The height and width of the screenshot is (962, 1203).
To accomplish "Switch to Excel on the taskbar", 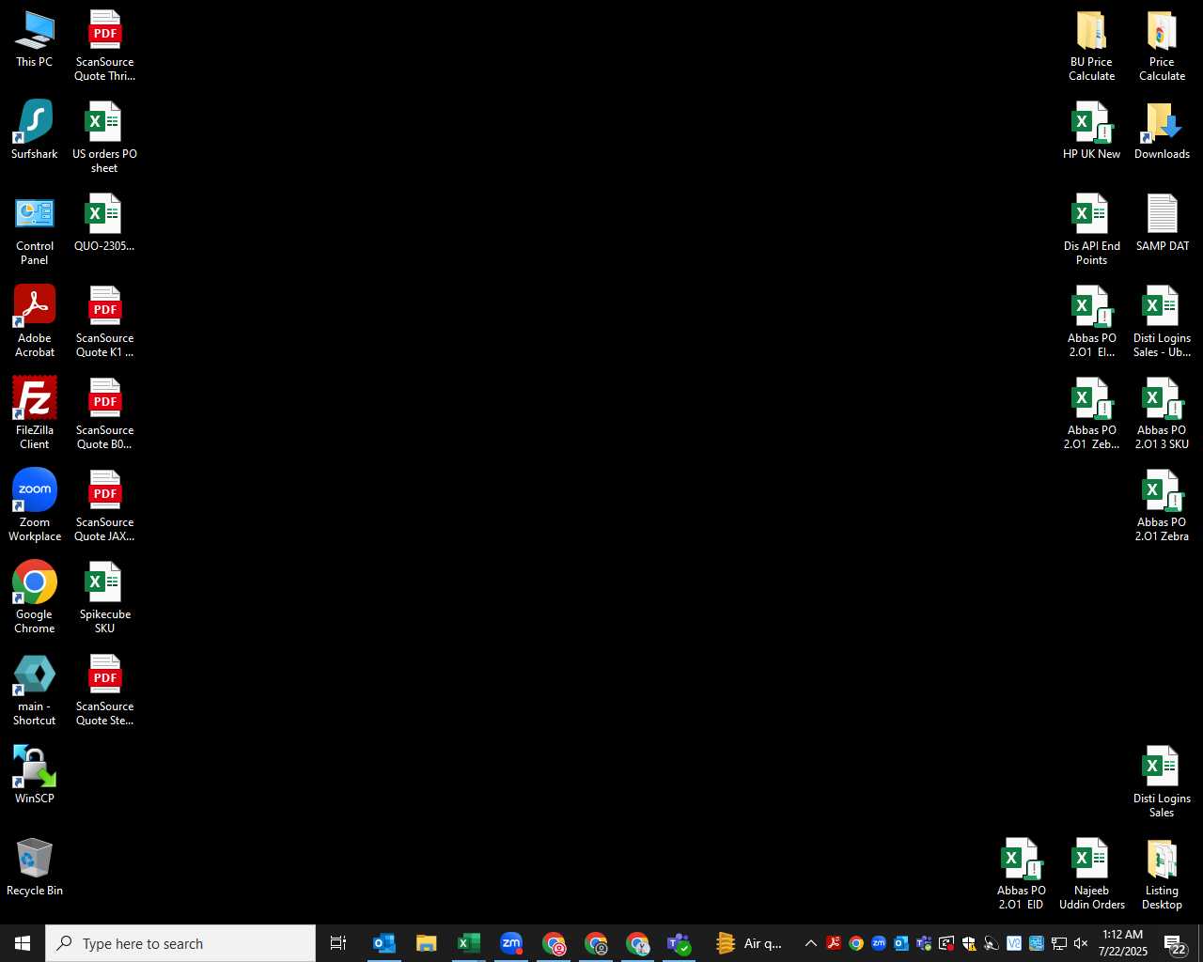I will click(469, 943).
